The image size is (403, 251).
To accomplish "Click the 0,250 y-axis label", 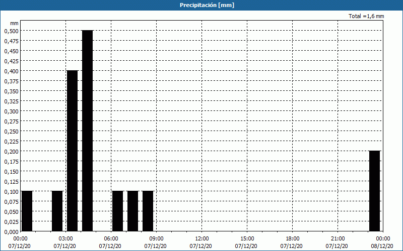I will (11, 132).
